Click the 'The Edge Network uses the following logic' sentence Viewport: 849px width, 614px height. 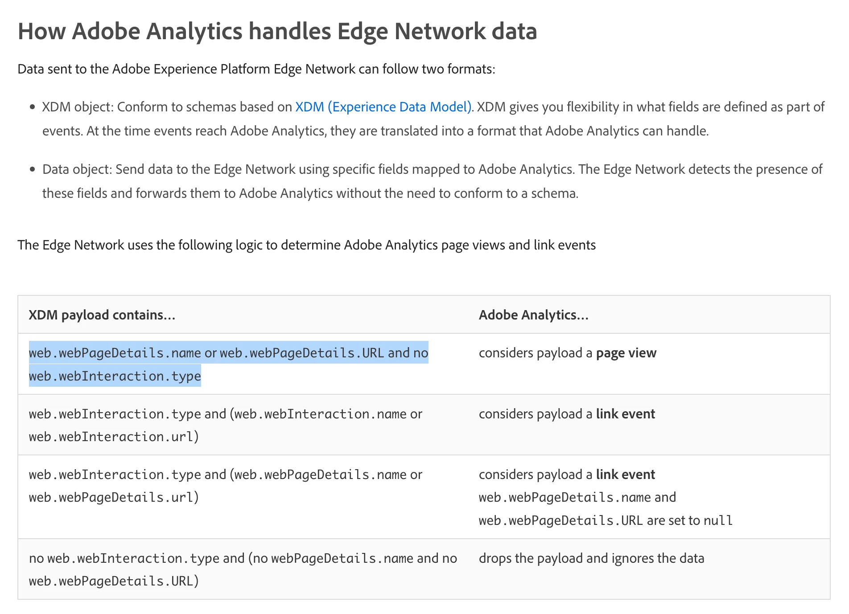coord(307,245)
